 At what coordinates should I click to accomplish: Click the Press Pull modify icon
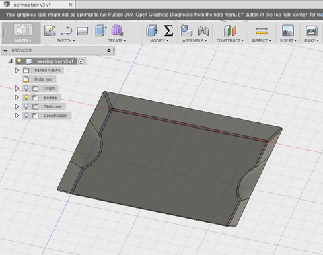[152, 30]
